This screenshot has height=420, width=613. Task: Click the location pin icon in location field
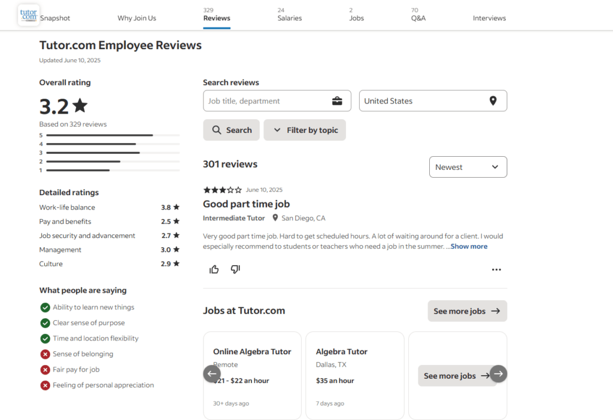pyautogui.click(x=493, y=101)
